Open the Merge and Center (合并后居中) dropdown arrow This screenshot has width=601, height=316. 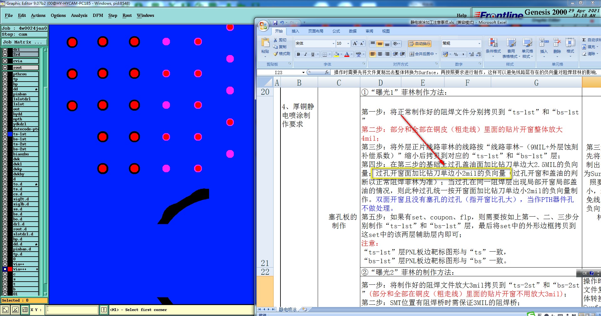(x=436, y=54)
